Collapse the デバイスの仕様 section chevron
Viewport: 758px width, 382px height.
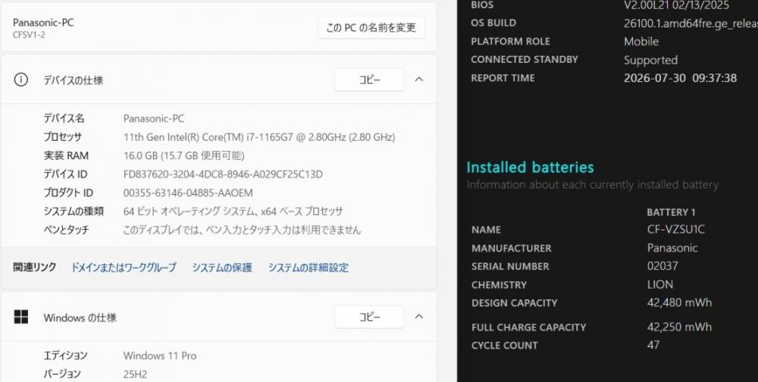tap(419, 80)
